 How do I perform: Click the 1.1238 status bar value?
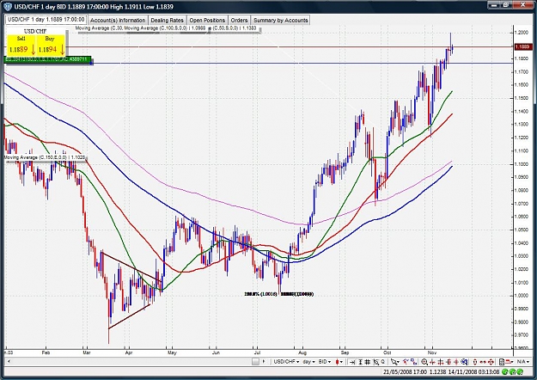(437, 371)
